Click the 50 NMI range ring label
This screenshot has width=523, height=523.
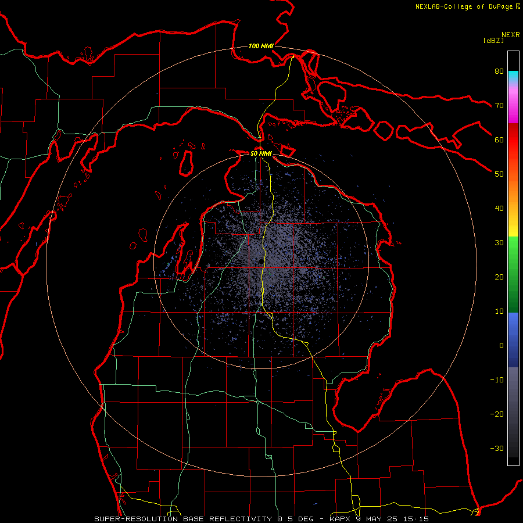[261, 153]
